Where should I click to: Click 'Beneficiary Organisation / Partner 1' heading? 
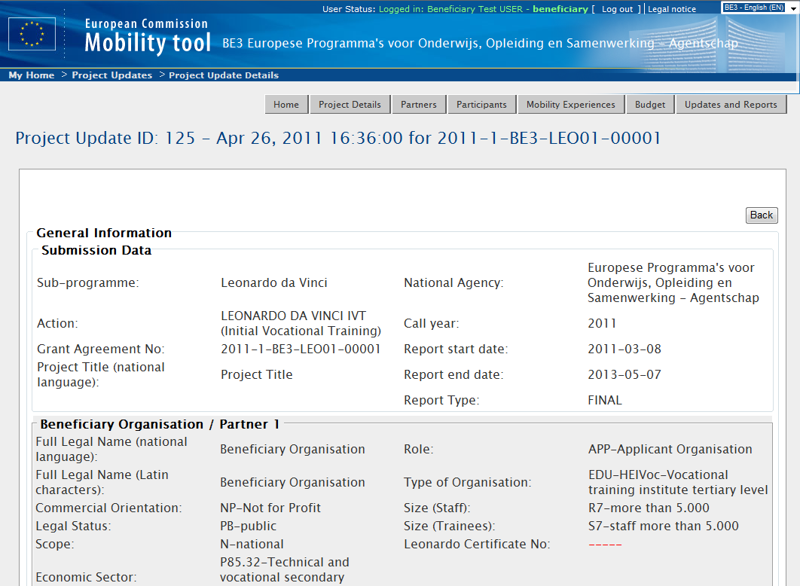click(x=160, y=424)
